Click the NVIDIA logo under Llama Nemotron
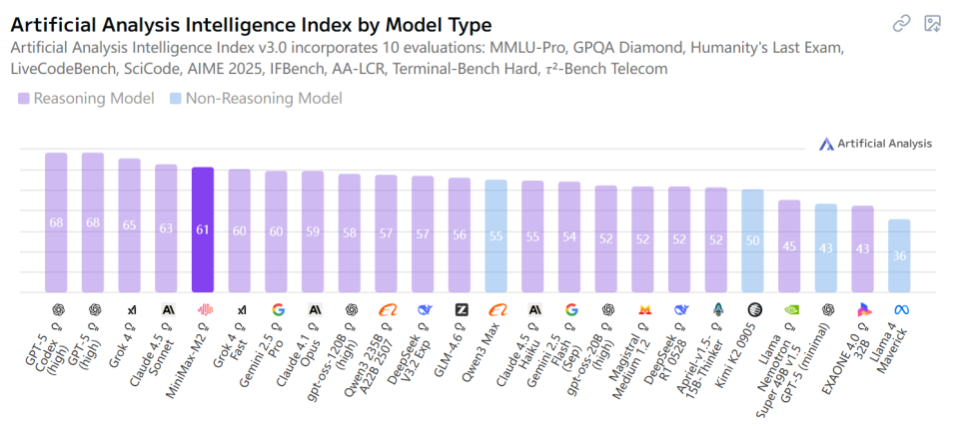The image size is (959, 430). [x=790, y=310]
